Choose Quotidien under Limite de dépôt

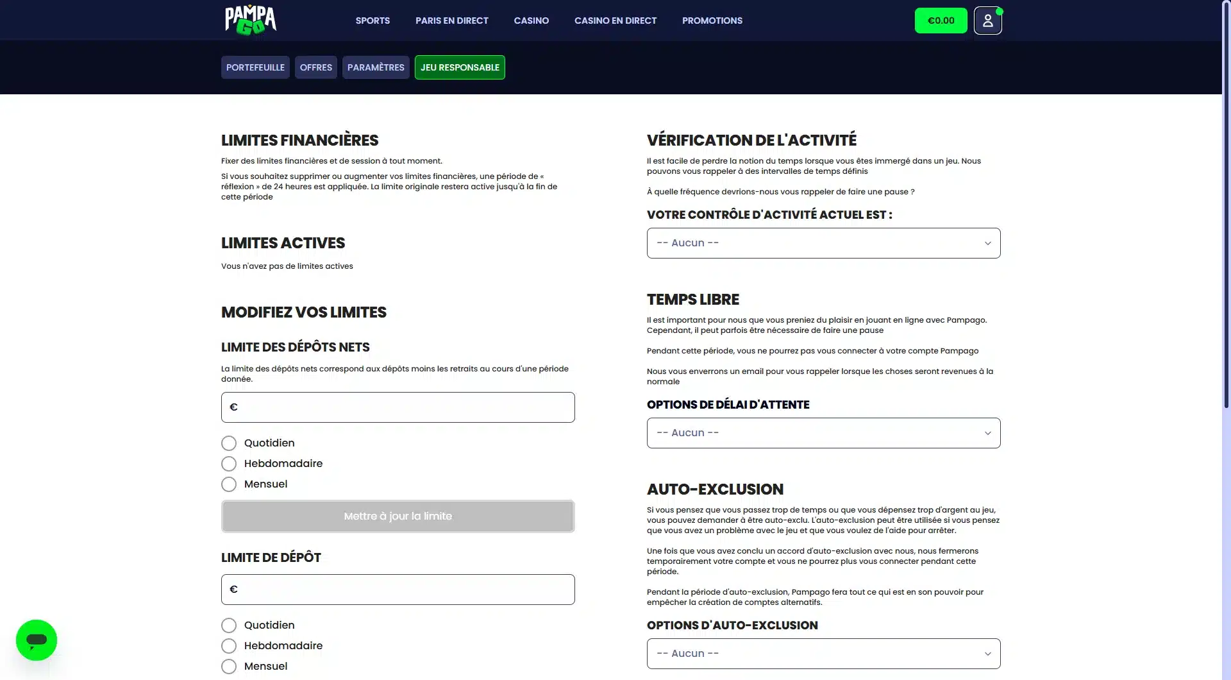(x=229, y=625)
